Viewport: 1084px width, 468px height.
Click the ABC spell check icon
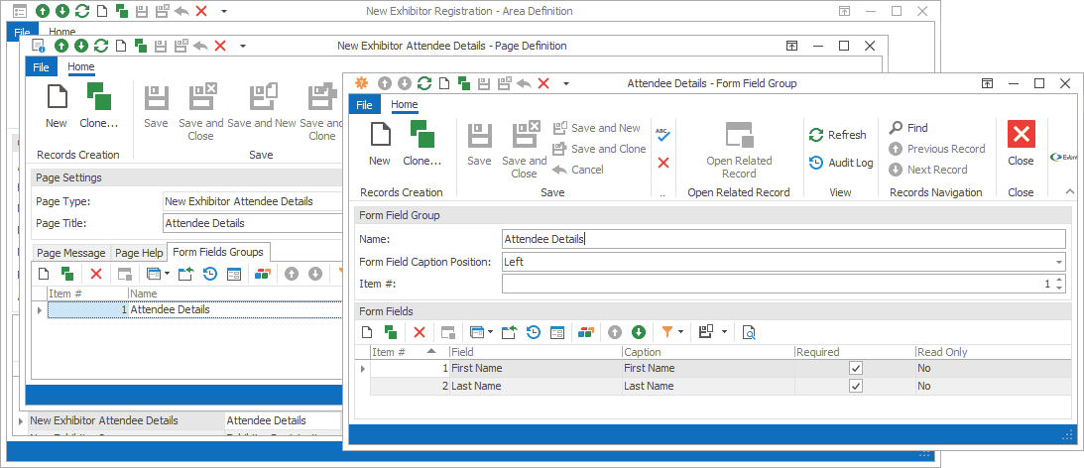(x=662, y=135)
